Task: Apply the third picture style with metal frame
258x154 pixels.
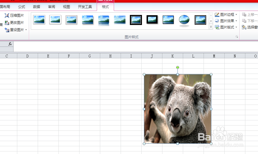Action: (71, 20)
